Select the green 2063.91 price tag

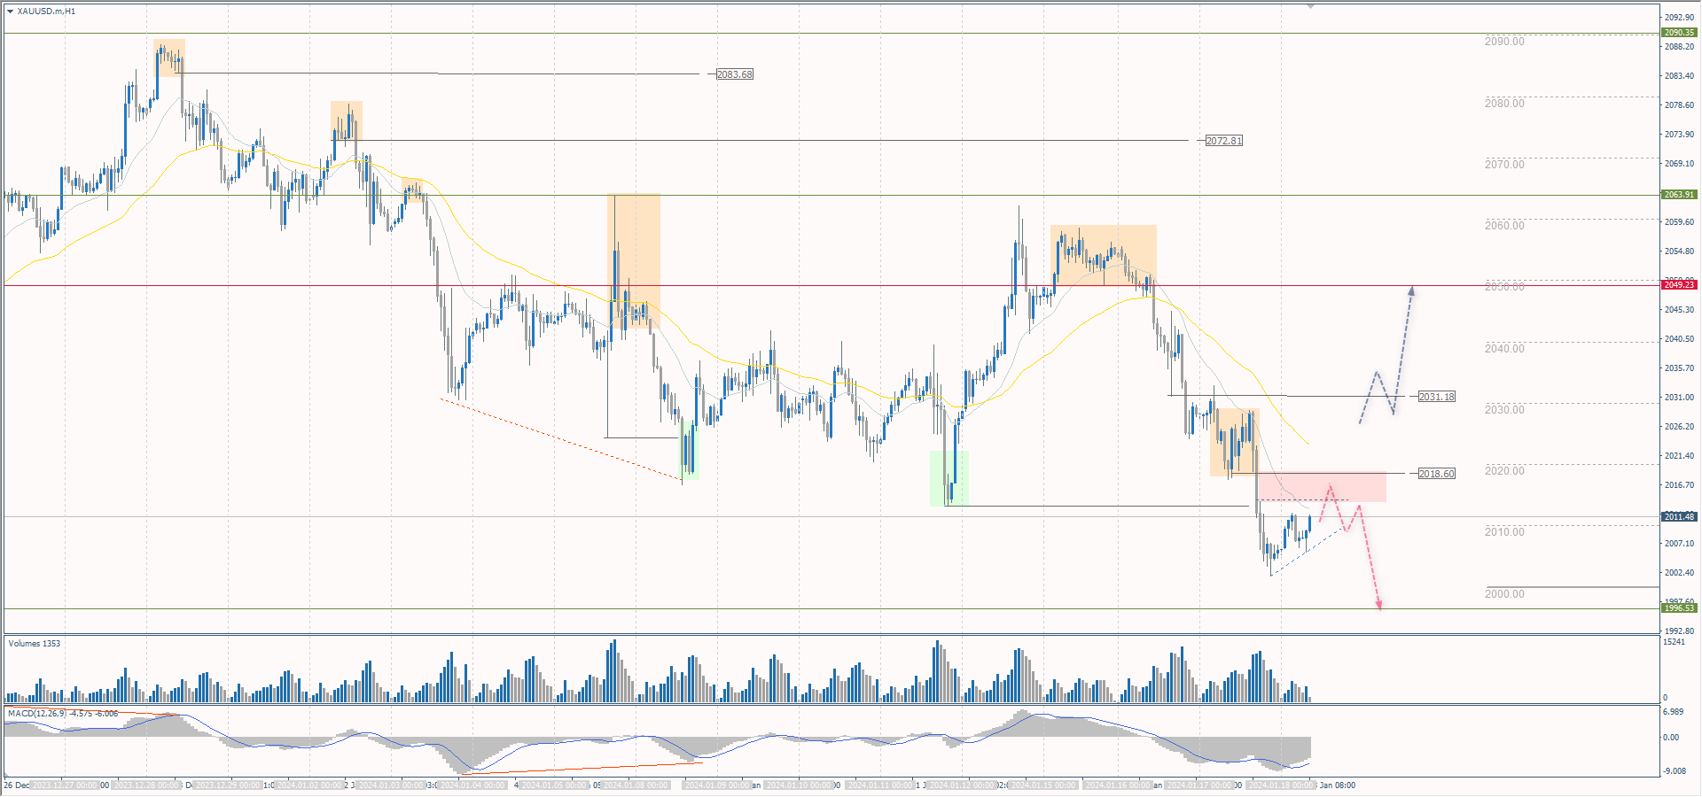tap(1679, 195)
